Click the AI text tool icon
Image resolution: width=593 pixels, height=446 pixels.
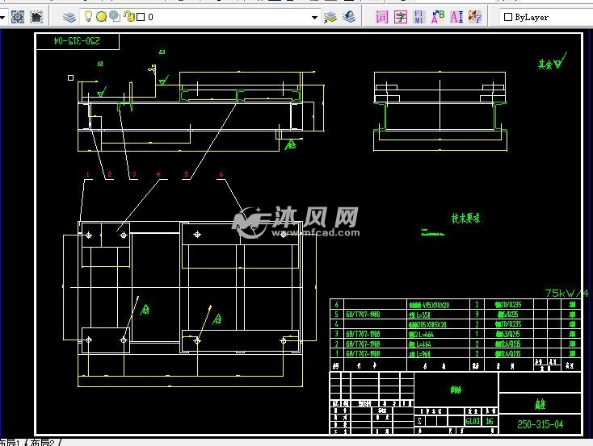(456, 16)
